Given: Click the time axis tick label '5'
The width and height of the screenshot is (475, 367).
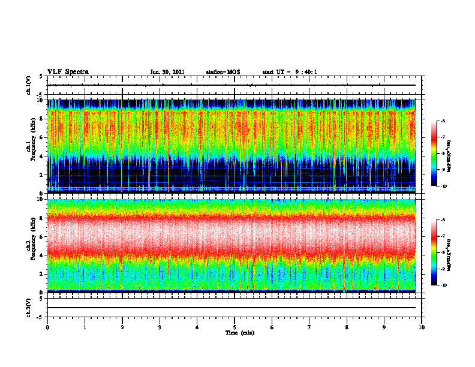Looking at the screenshot, I should (235, 327).
